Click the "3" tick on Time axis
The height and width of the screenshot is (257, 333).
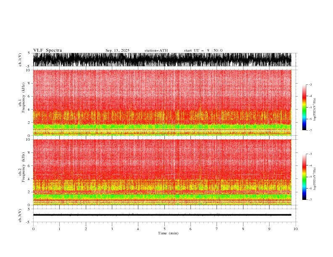(112, 229)
